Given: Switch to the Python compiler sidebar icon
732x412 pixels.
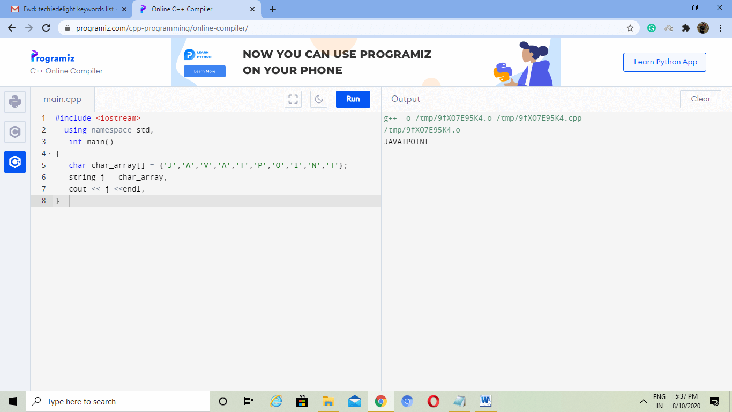Looking at the screenshot, I should [15, 102].
